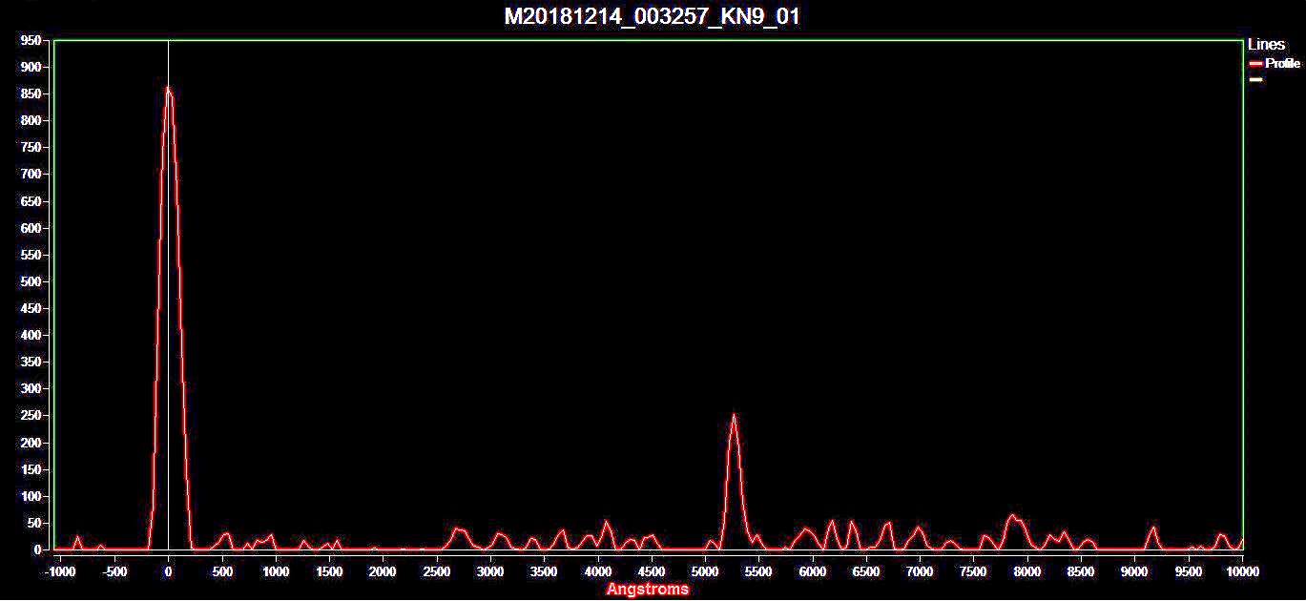Click the Angstroms x-axis label
1306x601 pixels.
(x=647, y=590)
